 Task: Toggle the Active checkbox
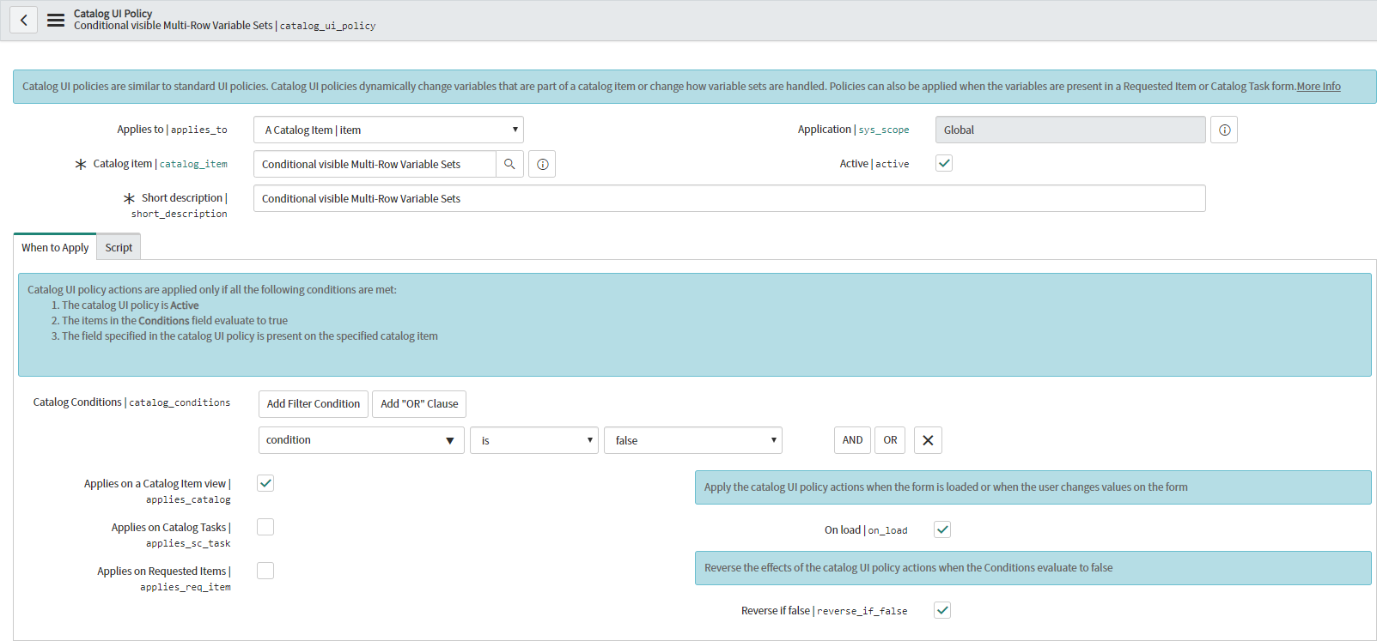coord(944,163)
